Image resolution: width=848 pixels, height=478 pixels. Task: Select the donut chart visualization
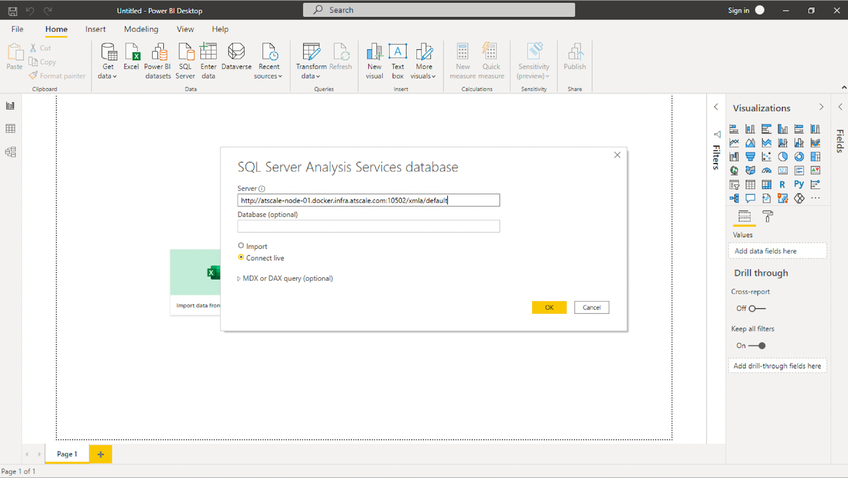coord(799,157)
